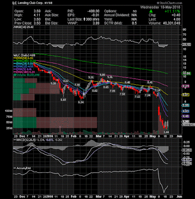Image resolution: width=195 pixels, height=199 pixels.
Task: Click the RSI value tag 29.42
Action: [x=187, y=44]
